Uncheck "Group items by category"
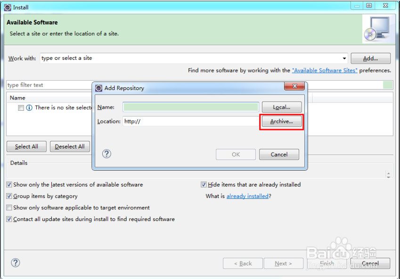 (x=8, y=196)
